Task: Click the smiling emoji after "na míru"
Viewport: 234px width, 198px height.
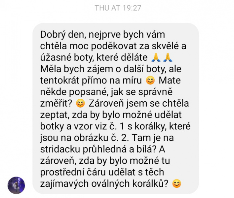Action: (150, 80)
